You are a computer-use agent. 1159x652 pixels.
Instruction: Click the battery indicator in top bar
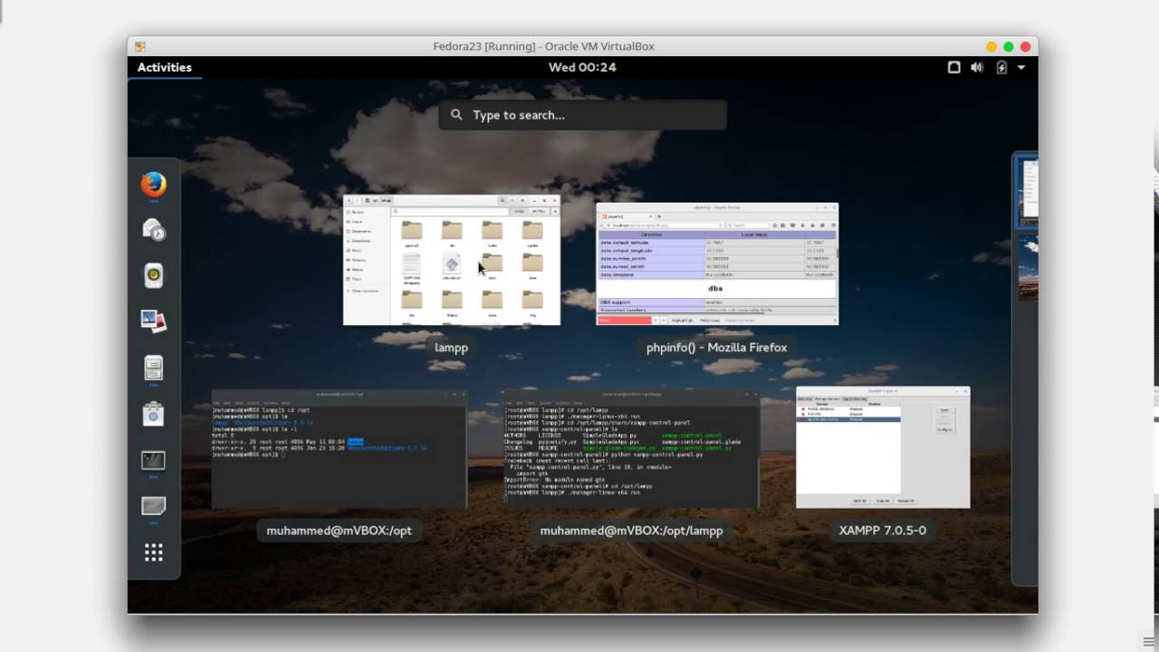tap(1001, 67)
